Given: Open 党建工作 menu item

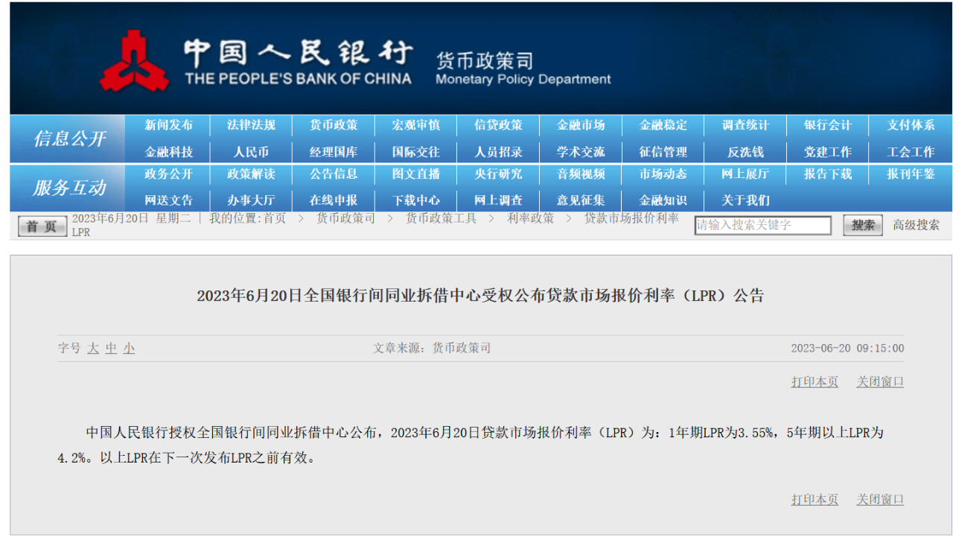Looking at the screenshot, I should coord(828,152).
